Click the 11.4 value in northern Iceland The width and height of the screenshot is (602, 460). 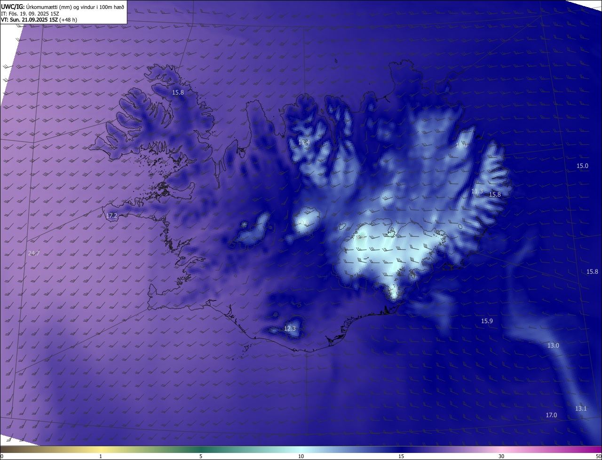pos(303,142)
